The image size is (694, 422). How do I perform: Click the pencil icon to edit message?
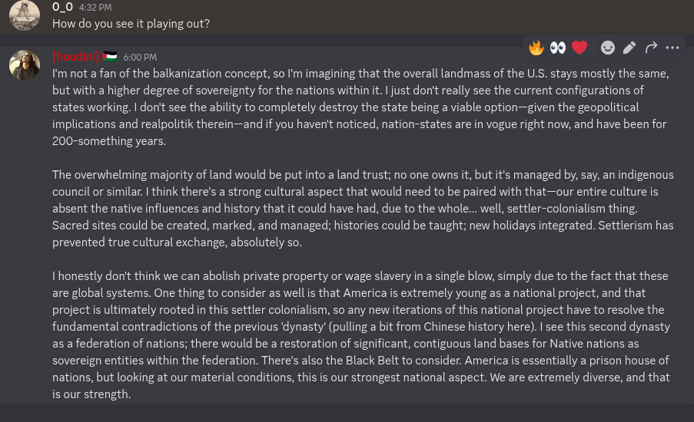[629, 48]
